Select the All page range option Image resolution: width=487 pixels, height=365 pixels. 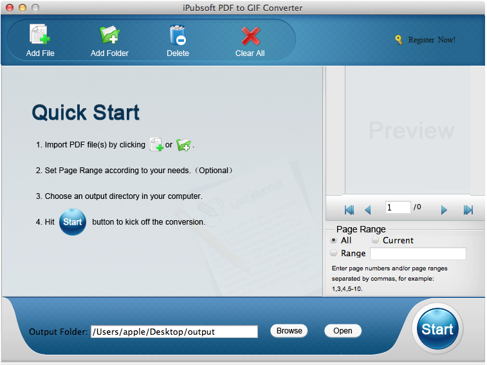tap(333, 240)
